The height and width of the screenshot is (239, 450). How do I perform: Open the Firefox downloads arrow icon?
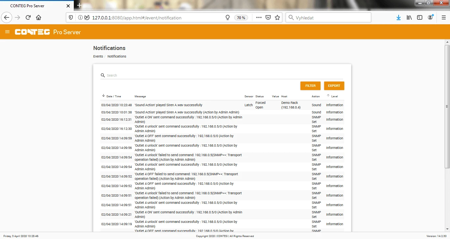point(399,18)
